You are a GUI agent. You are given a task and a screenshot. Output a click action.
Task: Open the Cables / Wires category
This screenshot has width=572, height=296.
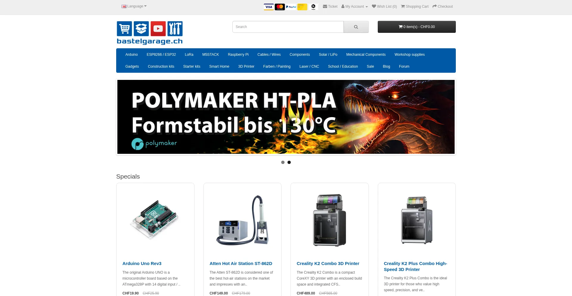(x=269, y=55)
